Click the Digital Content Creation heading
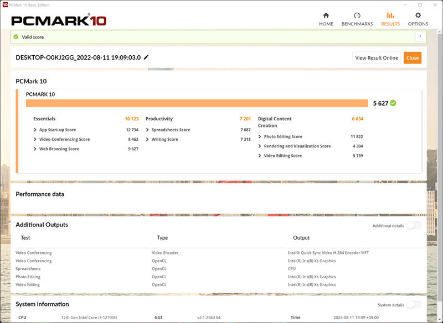 275,122
